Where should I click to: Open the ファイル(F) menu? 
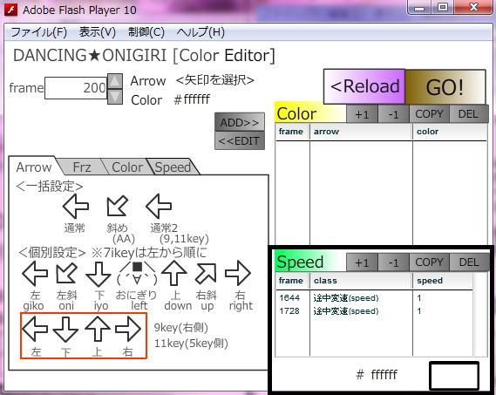pos(39,32)
